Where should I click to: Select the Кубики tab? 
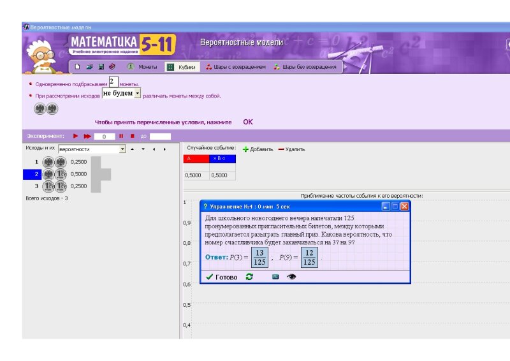pos(182,67)
